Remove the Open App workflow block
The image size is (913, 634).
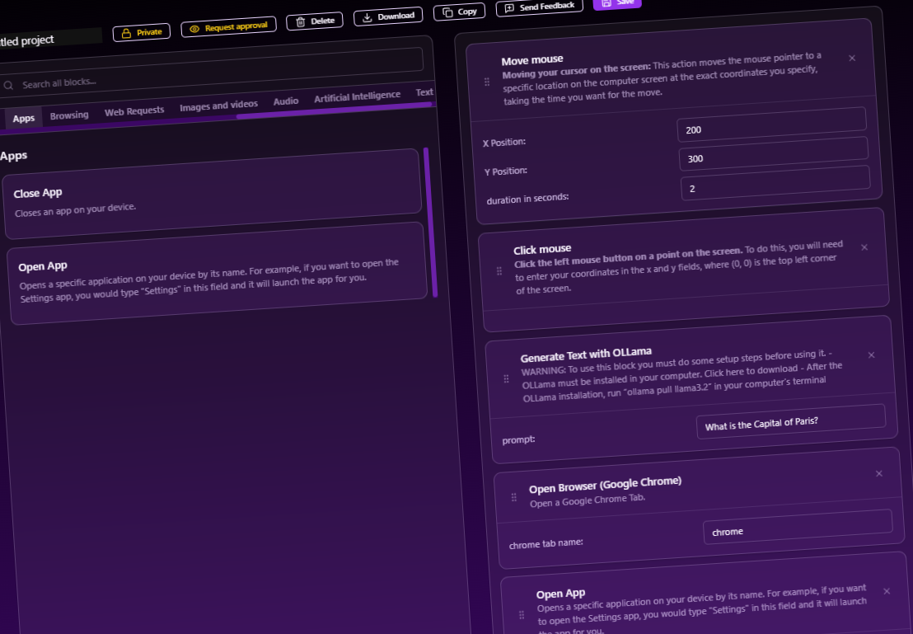pyautogui.click(x=886, y=591)
